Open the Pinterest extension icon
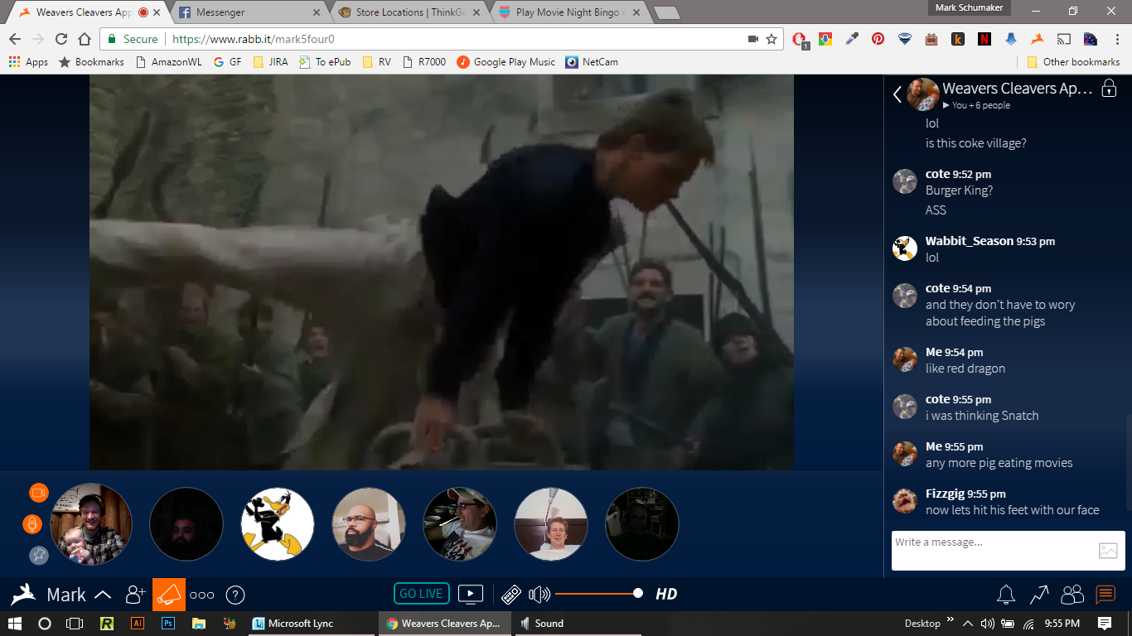 878,39
